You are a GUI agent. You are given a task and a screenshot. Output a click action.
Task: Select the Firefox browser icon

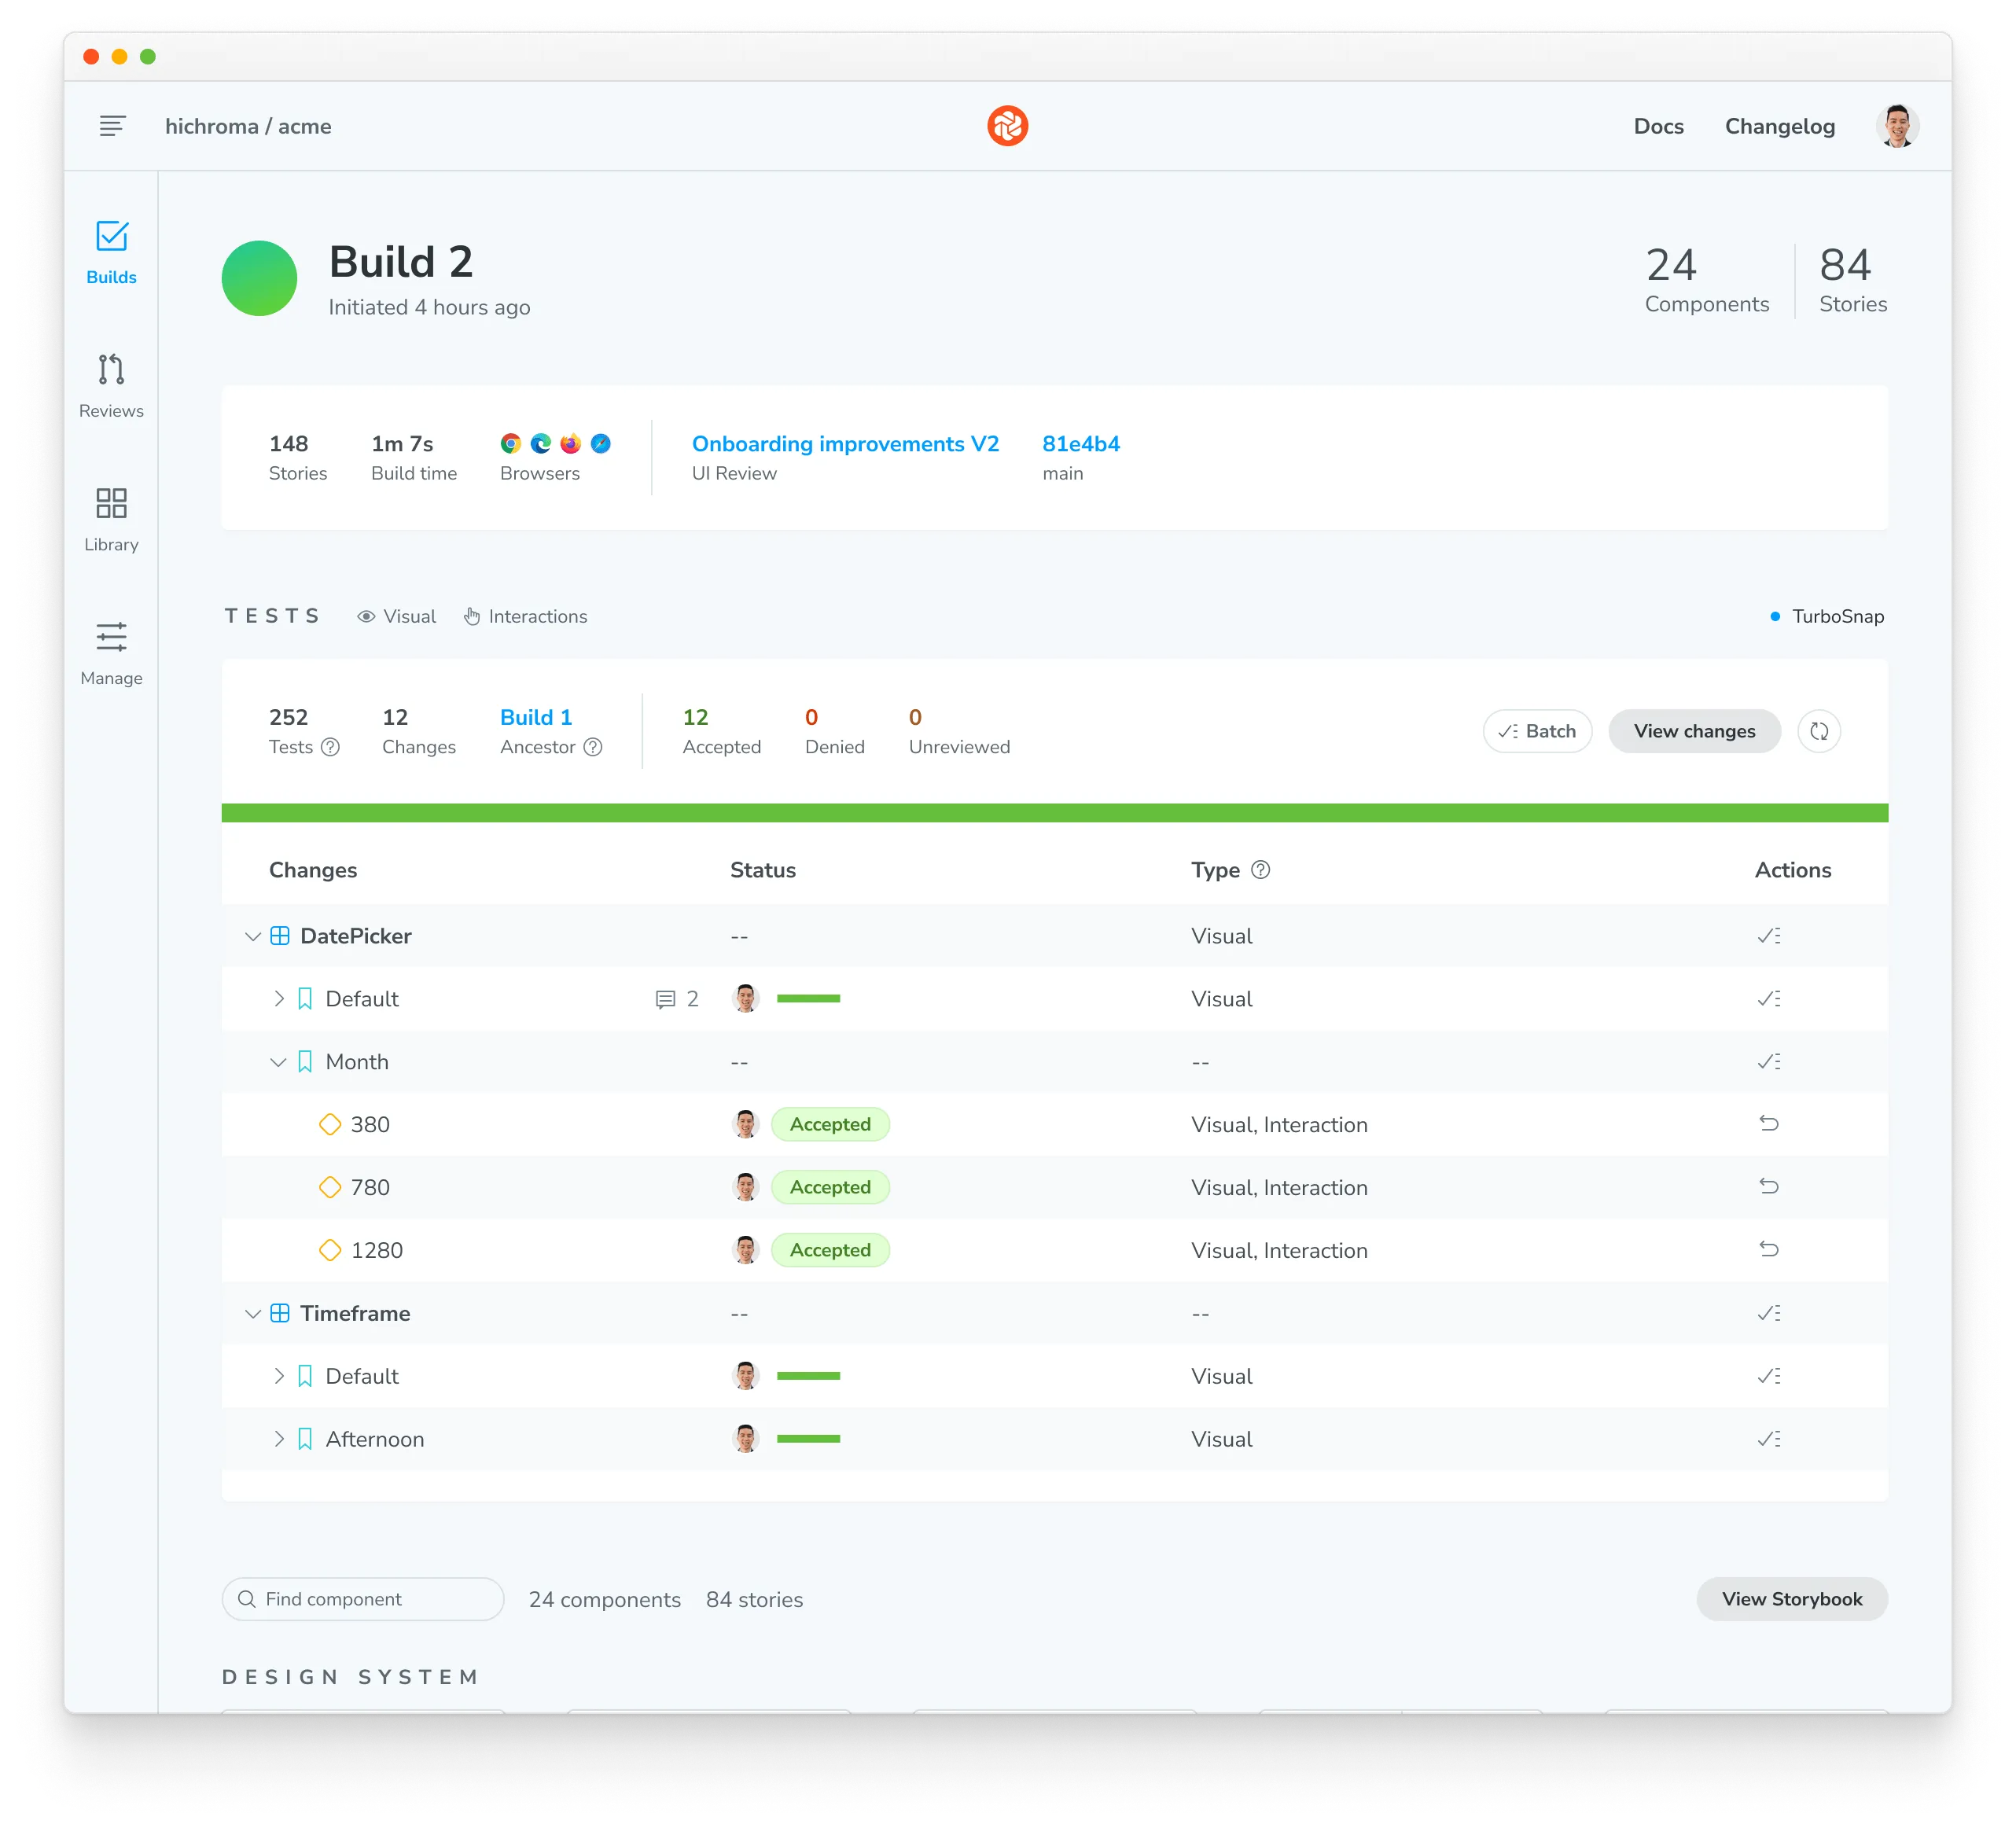pos(571,443)
